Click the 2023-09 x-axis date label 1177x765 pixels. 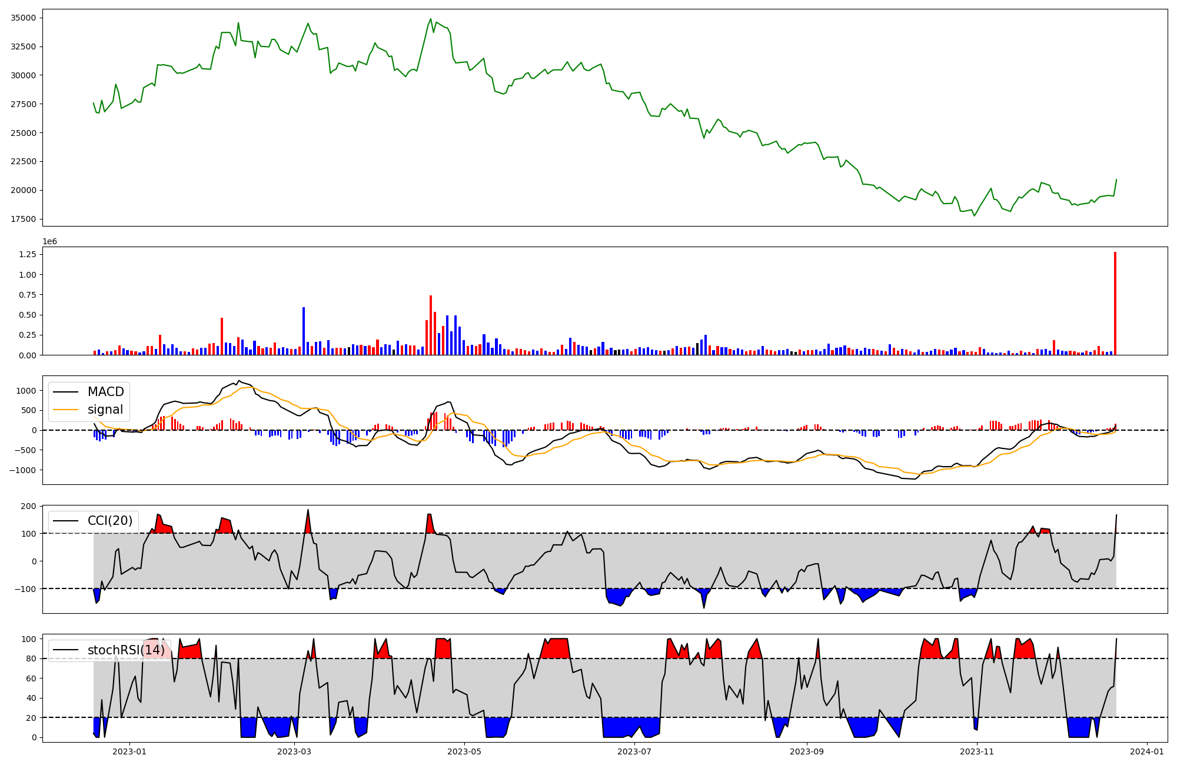[806, 751]
